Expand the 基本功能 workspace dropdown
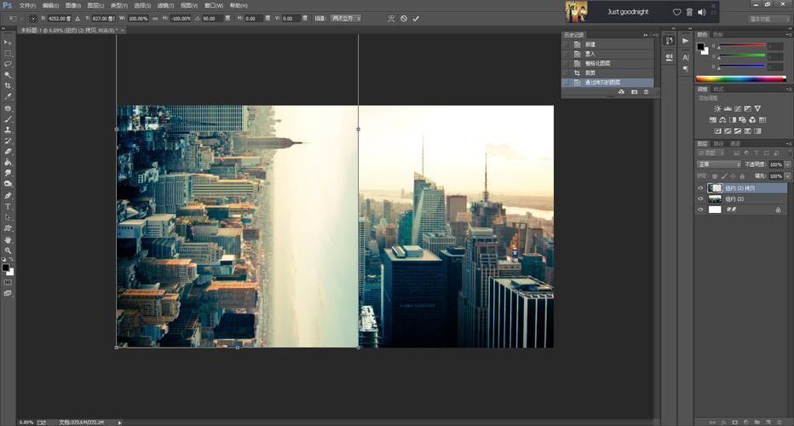Screen dimensions: 794x426 click(768, 18)
